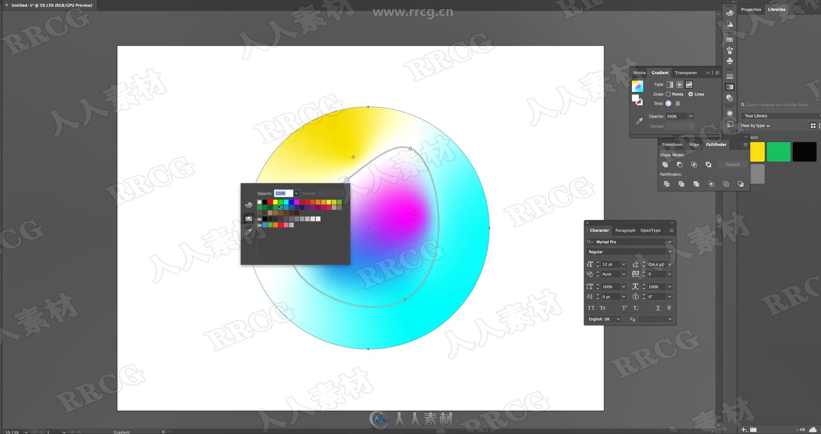Add new library item plus button
The width and height of the screenshot is (821, 434).
click(x=743, y=429)
